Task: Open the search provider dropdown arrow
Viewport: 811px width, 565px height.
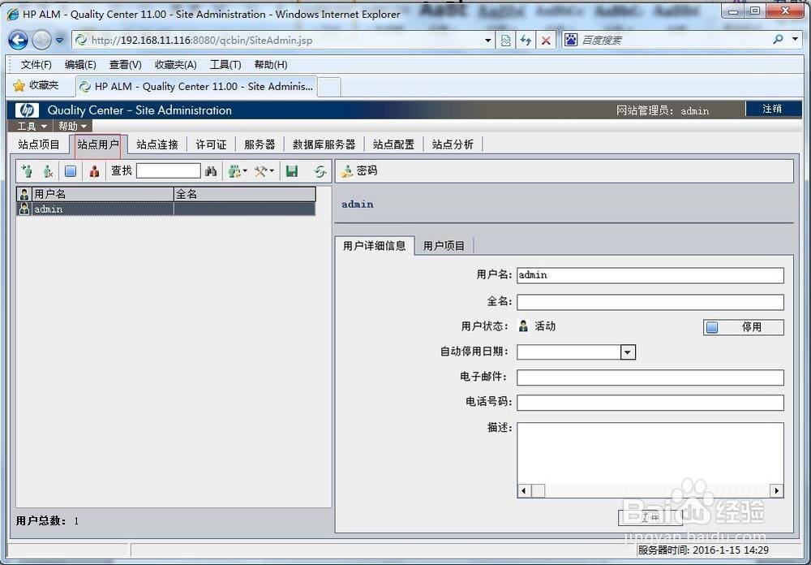Action: (795, 39)
